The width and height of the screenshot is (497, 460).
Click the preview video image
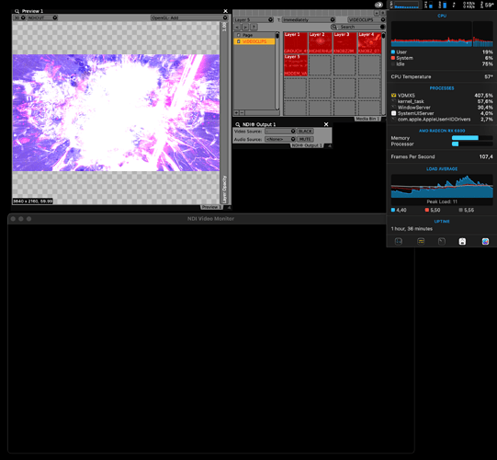(116, 112)
